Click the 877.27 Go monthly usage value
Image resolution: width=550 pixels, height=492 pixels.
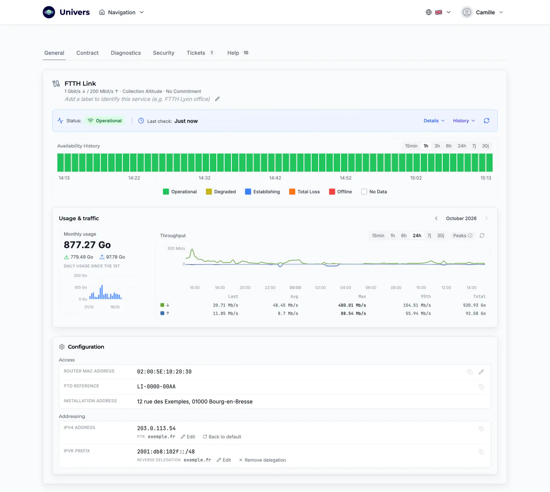tap(87, 245)
